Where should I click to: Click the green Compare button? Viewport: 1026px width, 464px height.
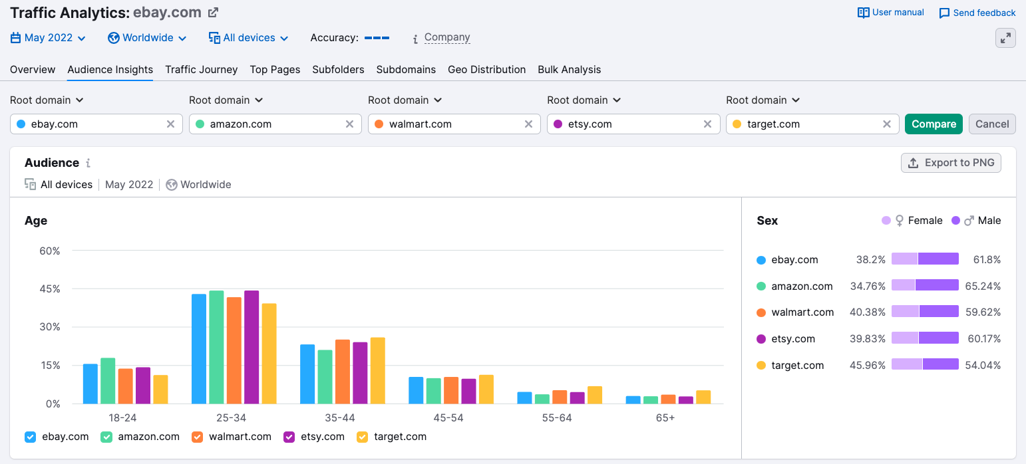[x=933, y=124]
